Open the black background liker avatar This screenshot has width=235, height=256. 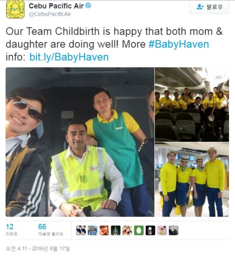(x=150, y=230)
